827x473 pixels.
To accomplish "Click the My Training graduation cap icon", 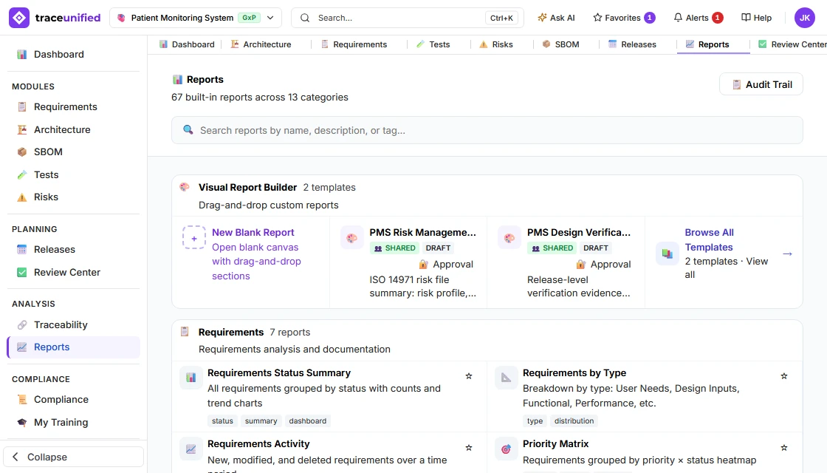I will coord(21,422).
